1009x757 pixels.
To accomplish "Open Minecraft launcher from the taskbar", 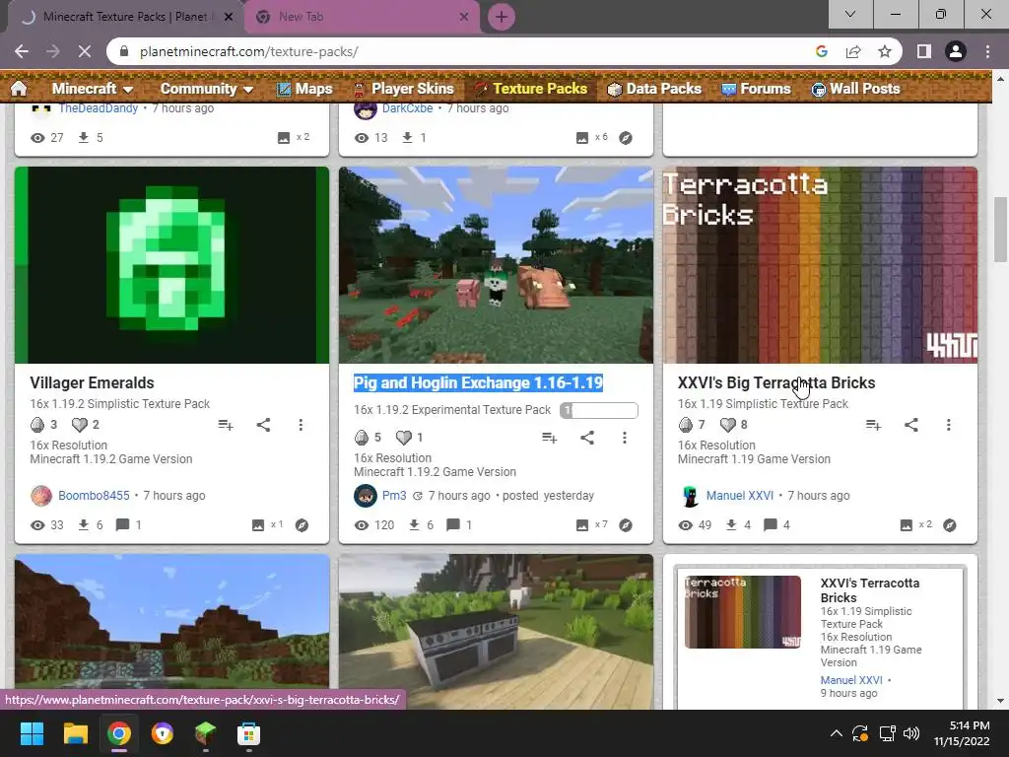I will [205, 733].
